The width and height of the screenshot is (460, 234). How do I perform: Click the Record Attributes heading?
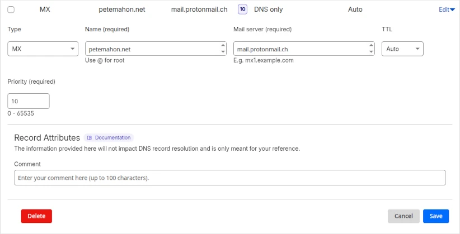click(x=47, y=137)
